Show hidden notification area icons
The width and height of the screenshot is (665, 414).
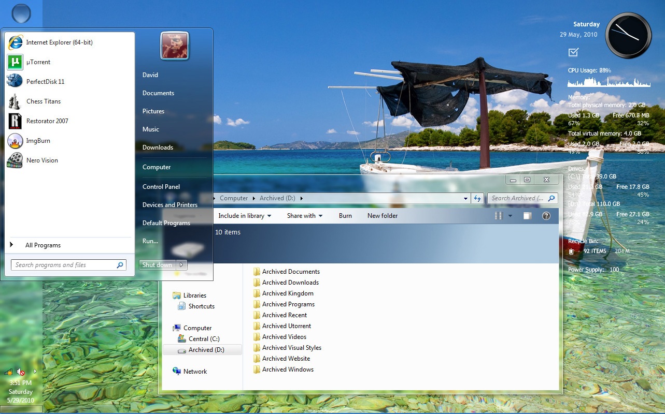pyautogui.click(x=34, y=372)
